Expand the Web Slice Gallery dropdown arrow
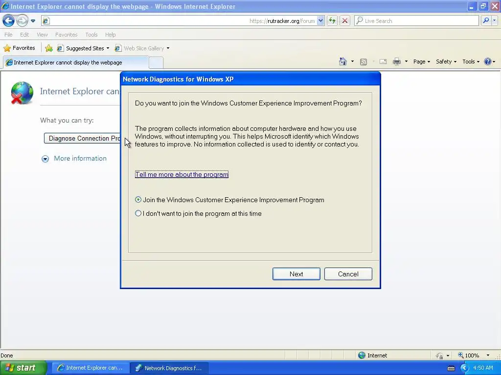This screenshot has height=375, width=501. coord(168,48)
